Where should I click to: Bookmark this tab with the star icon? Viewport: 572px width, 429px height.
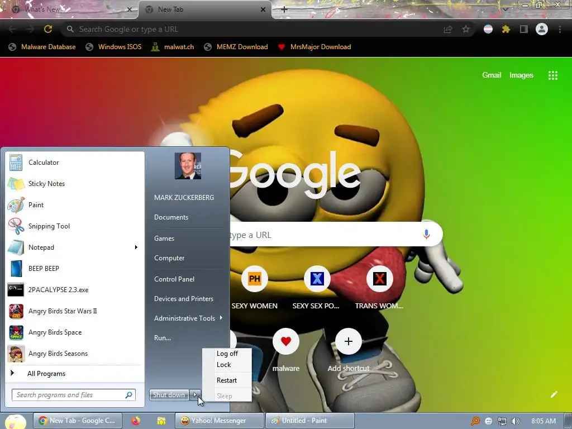tap(466, 29)
